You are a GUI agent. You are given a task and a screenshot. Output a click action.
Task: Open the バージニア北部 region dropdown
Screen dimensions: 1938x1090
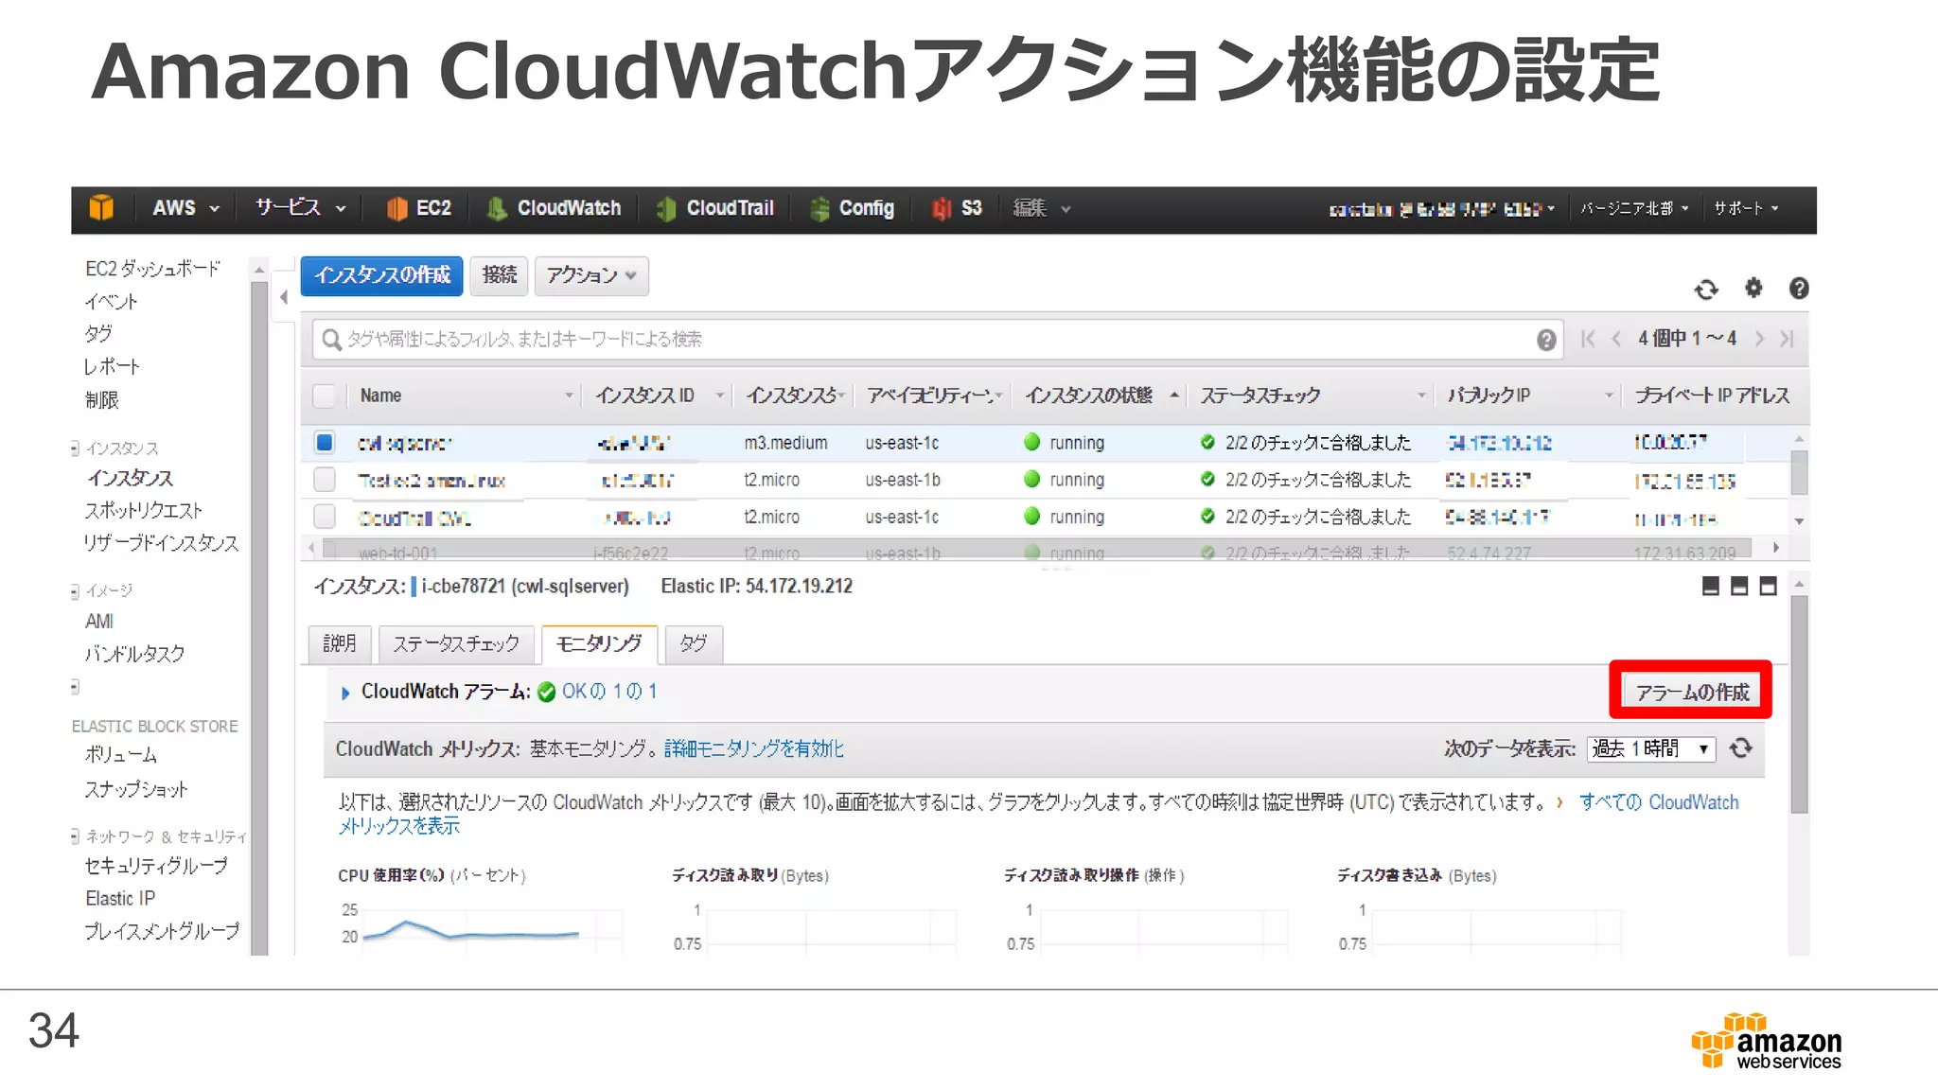click(x=1634, y=209)
